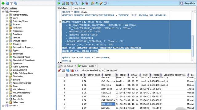Click the unshared SQL worksheet icon
197x110 pixels.
pyautogui.click(x=93, y=3)
